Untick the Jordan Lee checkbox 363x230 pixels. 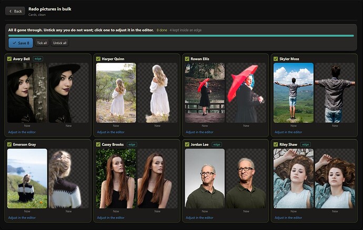(x=187, y=144)
